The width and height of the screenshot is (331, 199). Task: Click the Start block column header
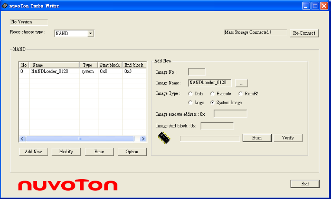[110, 65]
